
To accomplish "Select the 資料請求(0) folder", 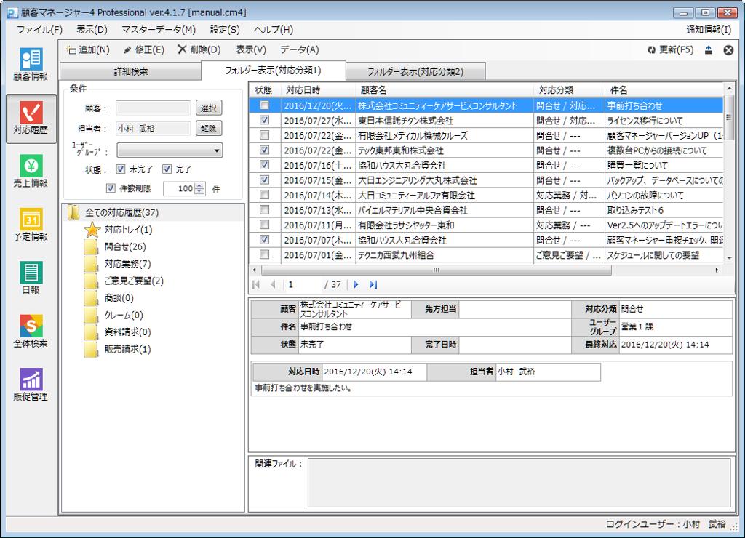I will click(x=127, y=332).
